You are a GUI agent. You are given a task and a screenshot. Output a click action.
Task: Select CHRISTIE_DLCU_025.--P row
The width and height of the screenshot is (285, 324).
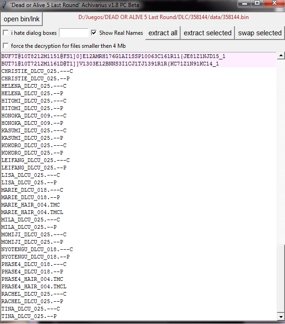pos(138,78)
